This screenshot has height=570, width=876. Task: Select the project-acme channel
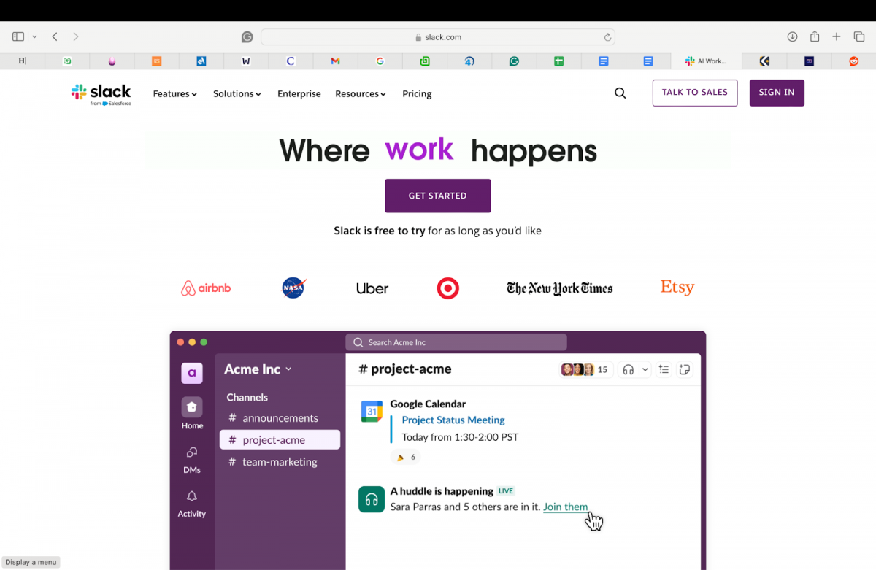point(280,440)
